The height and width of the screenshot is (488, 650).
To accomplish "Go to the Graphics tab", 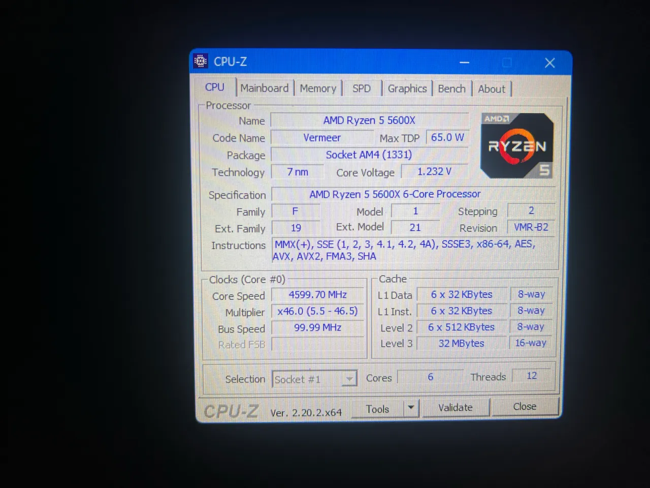I will tap(407, 88).
